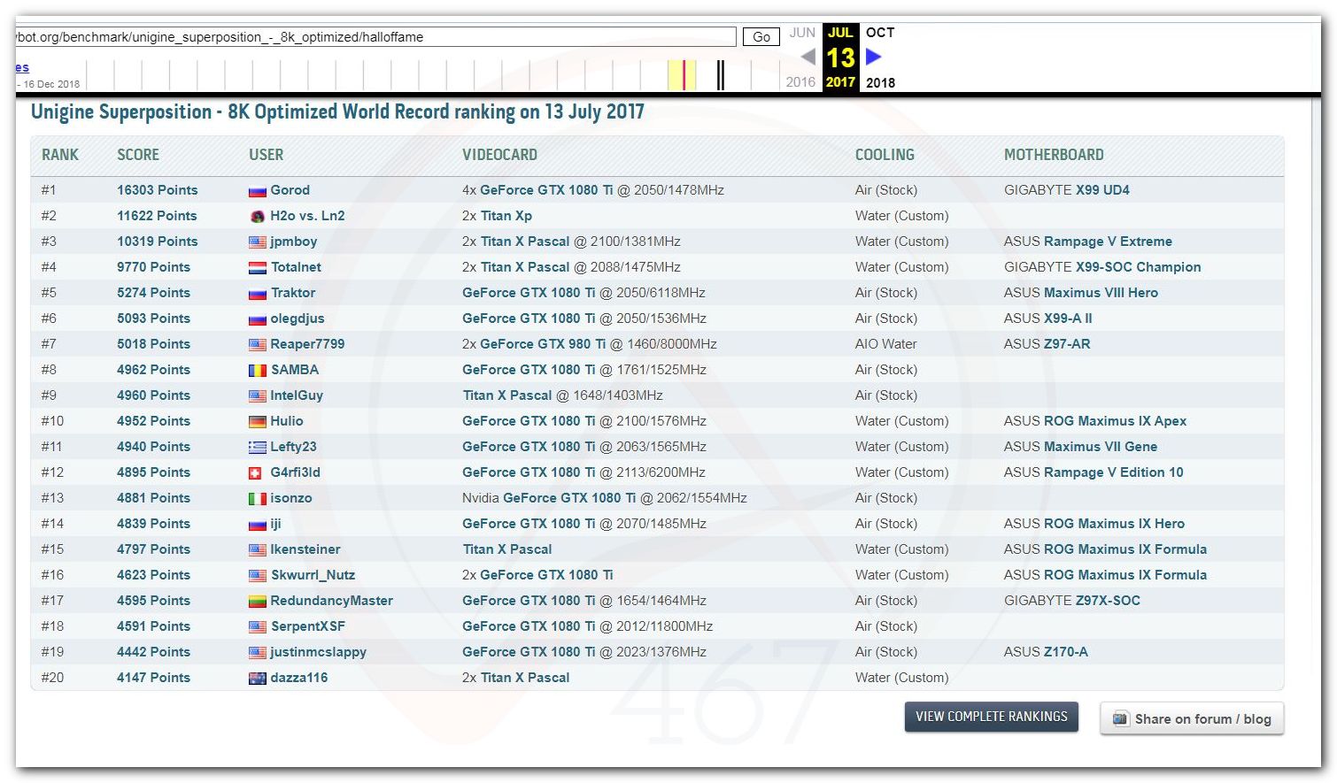Click the US flag beside jpmboy
Screen dimensions: 1337x783
click(258, 242)
